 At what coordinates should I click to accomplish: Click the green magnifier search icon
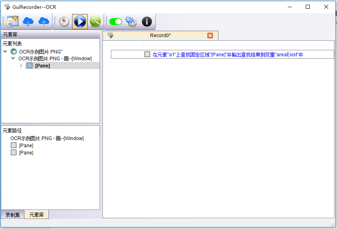(95, 22)
